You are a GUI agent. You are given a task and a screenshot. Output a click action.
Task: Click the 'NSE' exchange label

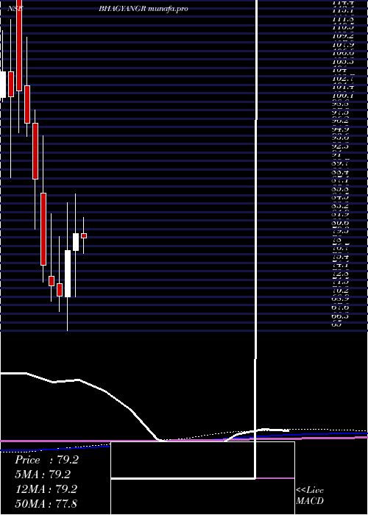click(15, 9)
